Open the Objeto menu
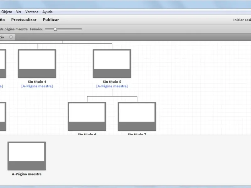 click(7, 12)
